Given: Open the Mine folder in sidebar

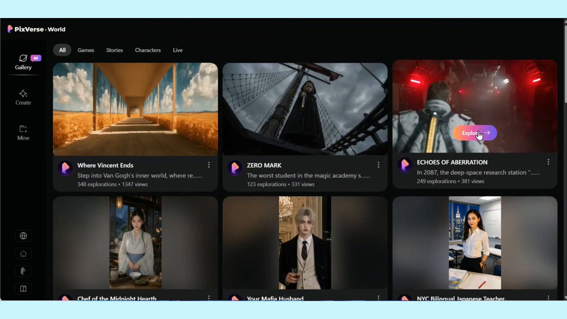Looking at the screenshot, I should point(23,133).
